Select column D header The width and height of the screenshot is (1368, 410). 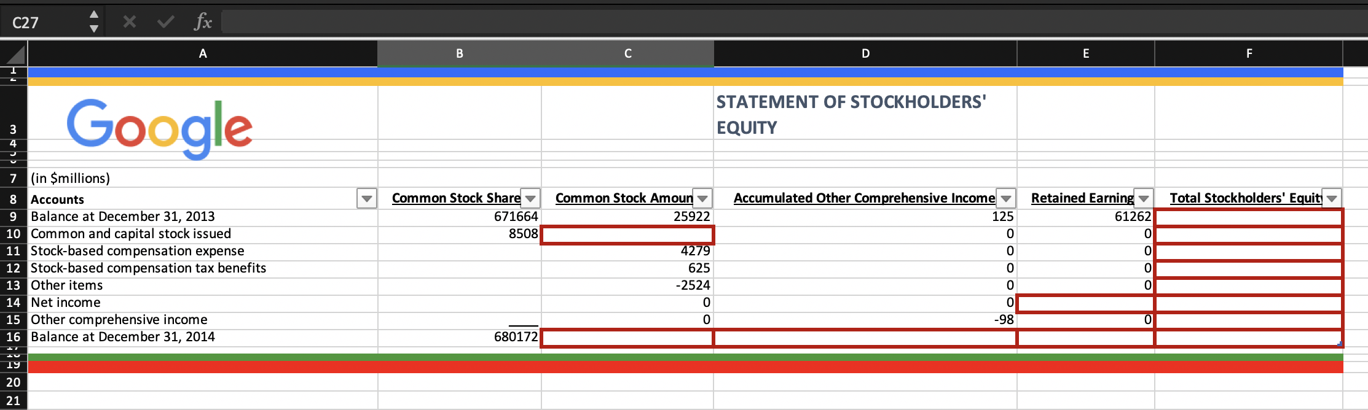[x=865, y=53]
